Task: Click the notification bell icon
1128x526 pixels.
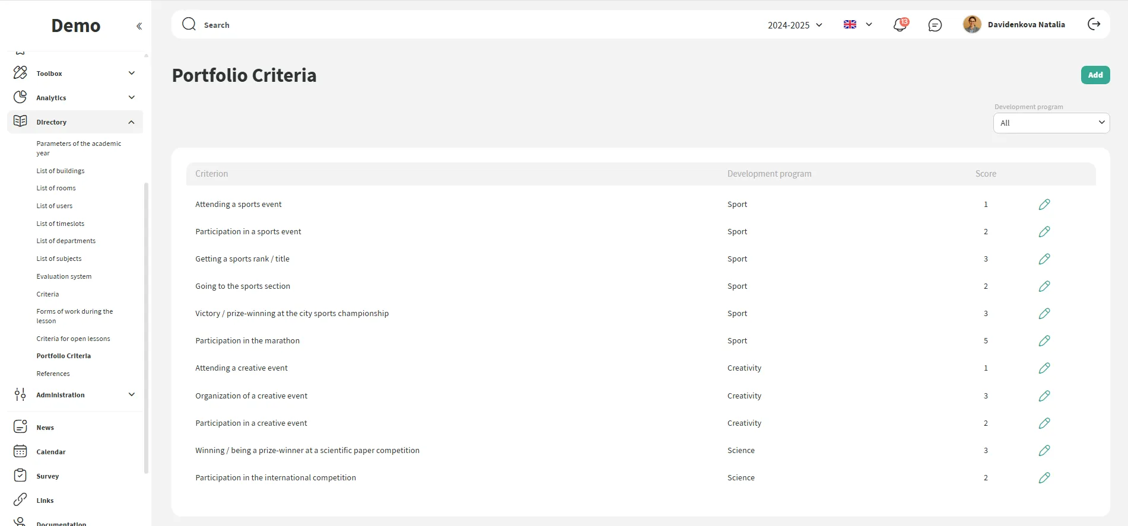Action: (900, 25)
